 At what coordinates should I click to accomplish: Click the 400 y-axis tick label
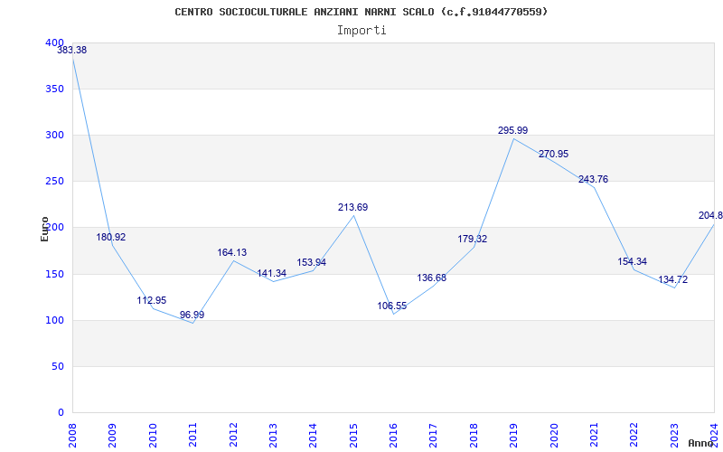tap(54, 42)
